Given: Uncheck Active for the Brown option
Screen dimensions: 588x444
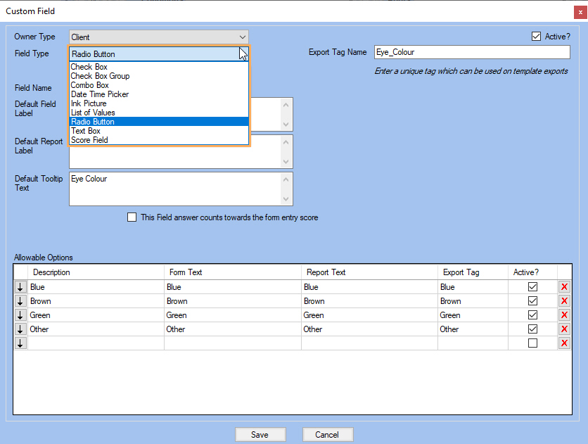Looking at the screenshot, I should 532,300.
